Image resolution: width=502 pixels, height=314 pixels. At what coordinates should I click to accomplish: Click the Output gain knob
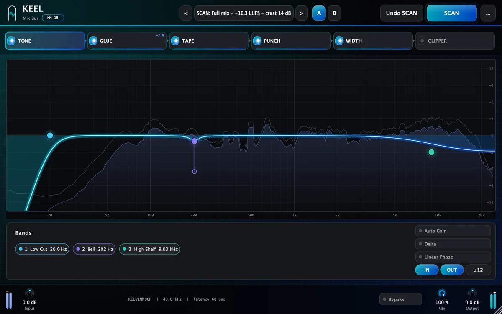pos(472,293)
